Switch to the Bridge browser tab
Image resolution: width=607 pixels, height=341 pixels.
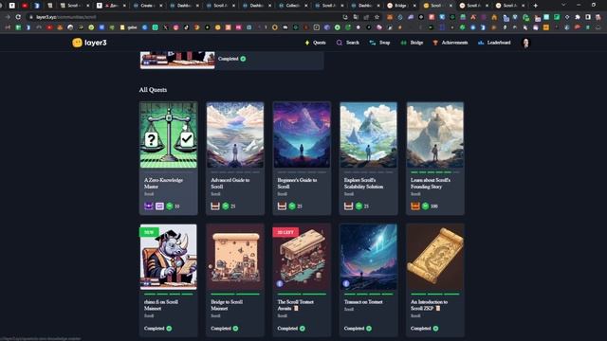coord(400,6)
